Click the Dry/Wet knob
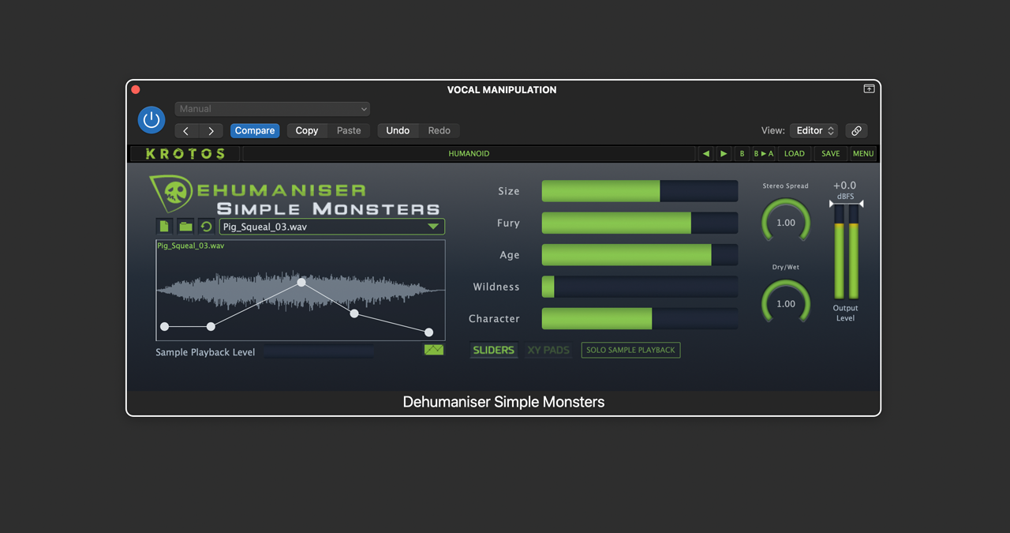Viewport: 1010px width, 533px height. [x=786, y=302]
